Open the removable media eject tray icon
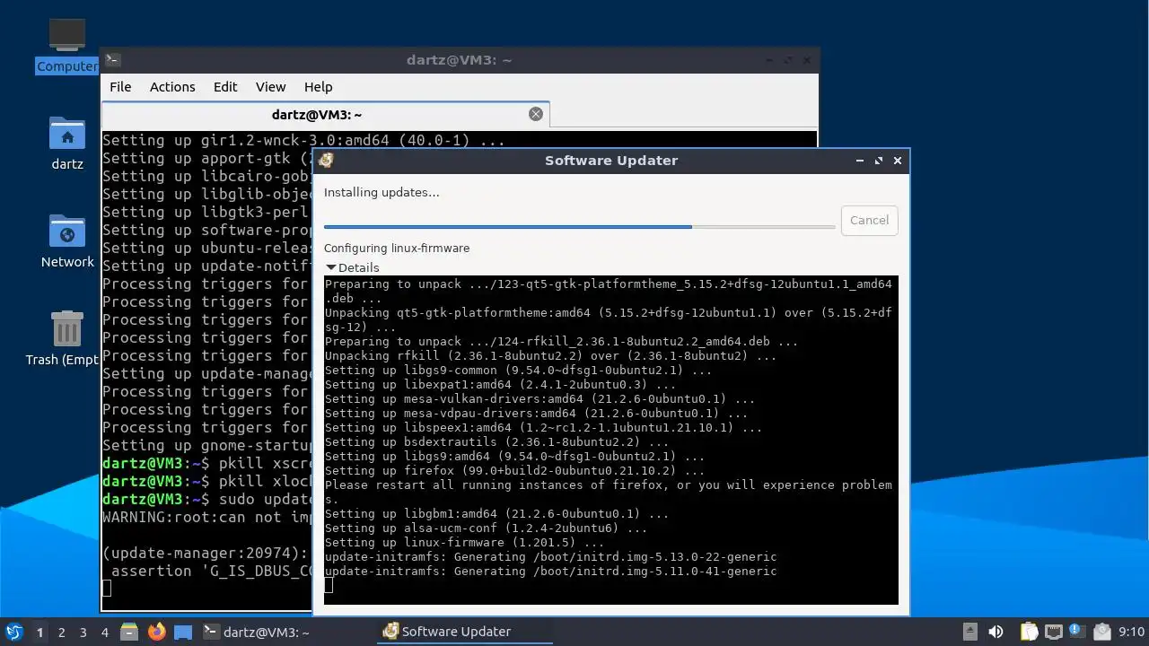The width and height of the screenshot is (1149, 646). click(x=970, y=632)
